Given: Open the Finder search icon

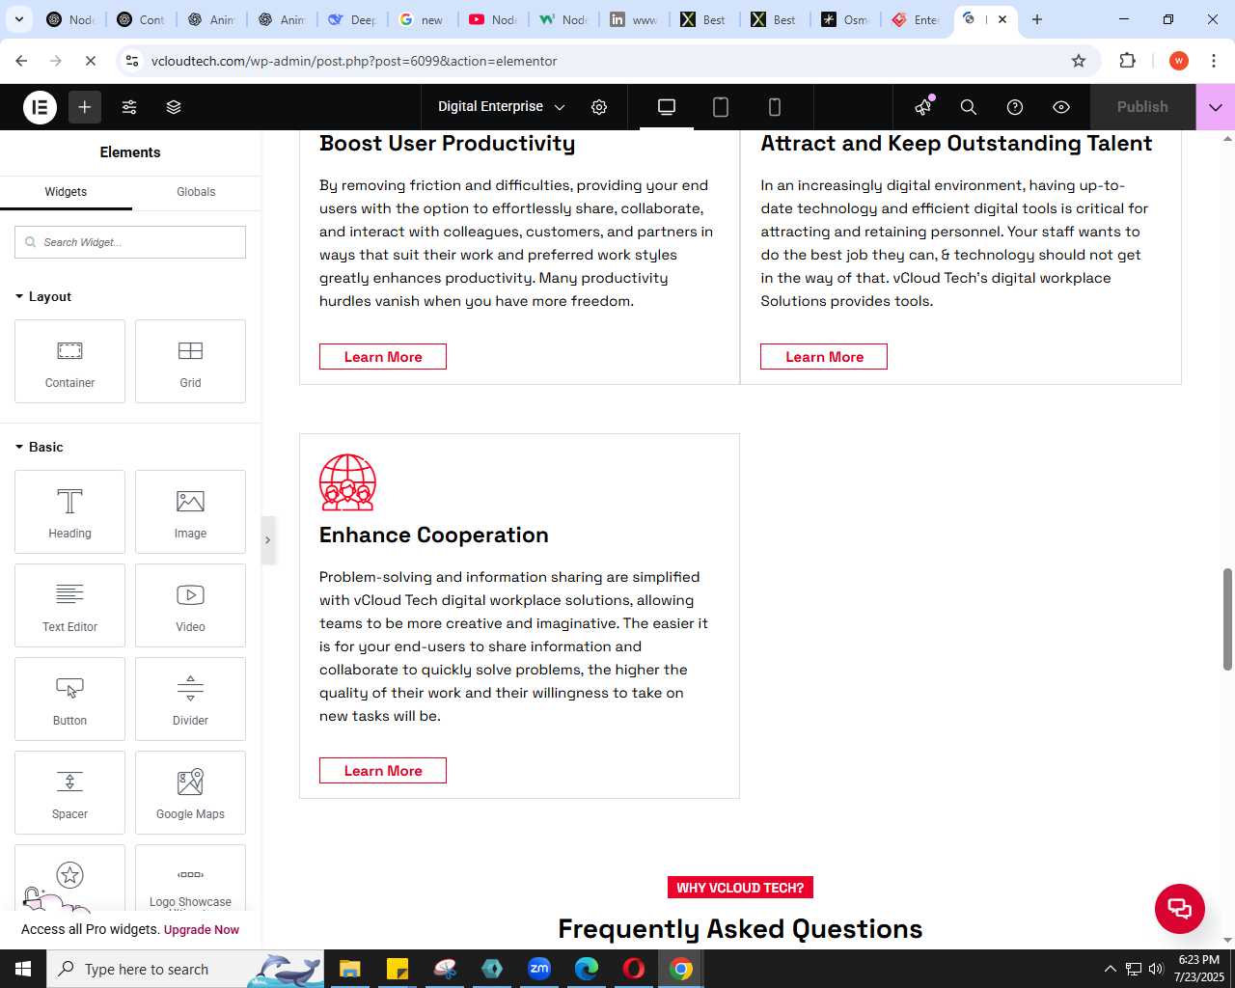Looking at the screenshot, I should click(x=969, y=107).
